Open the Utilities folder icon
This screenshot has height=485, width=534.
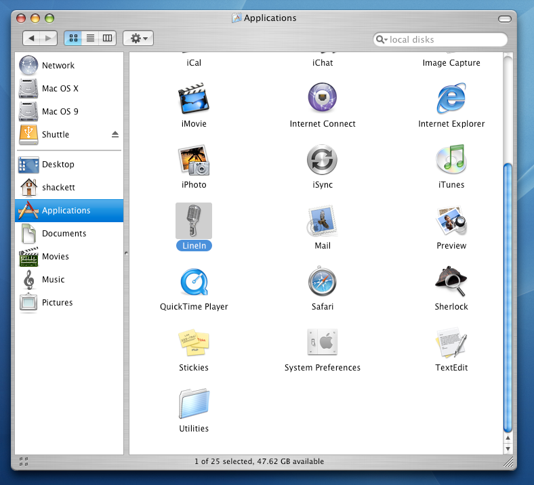[x=193, y=404]
